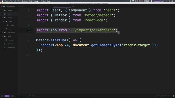Click the word startup on line 7
Viewport: 175px width, 98px height.
58,40
